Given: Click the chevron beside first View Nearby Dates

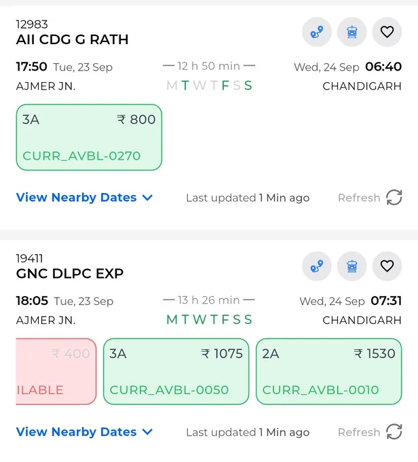Looking at the screenshot, I should click(x=147, y=198).
